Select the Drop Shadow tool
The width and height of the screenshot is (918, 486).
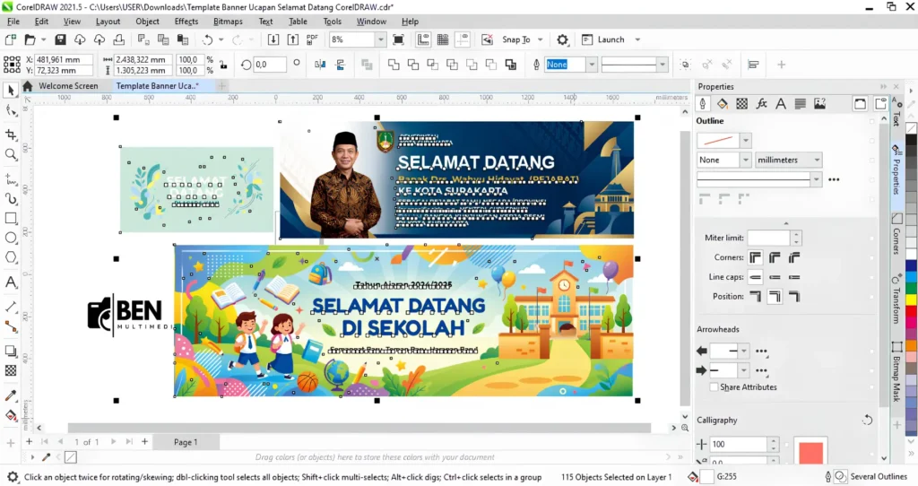click(x=11, y=351)
